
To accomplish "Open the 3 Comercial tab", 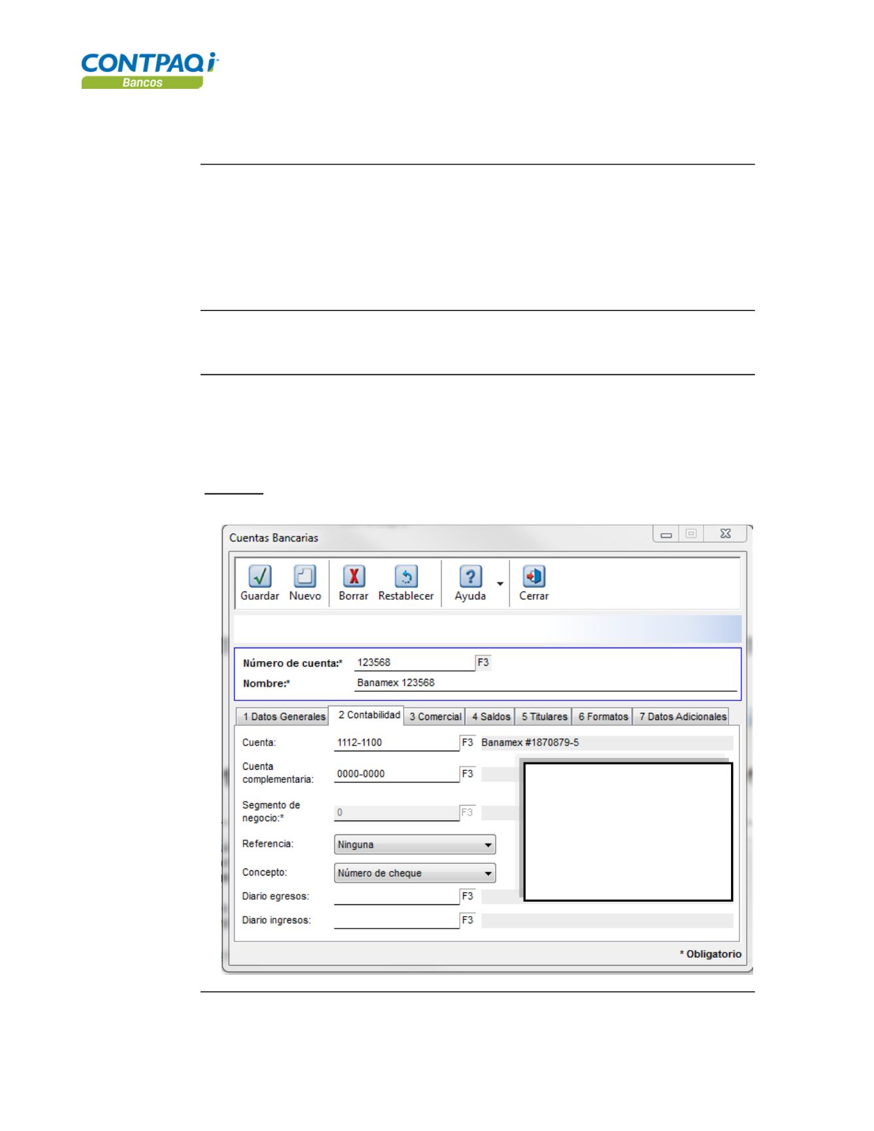I will (x=435, y=717).
